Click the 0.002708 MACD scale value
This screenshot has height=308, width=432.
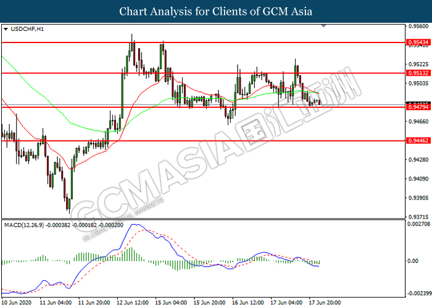click(418, 224)
